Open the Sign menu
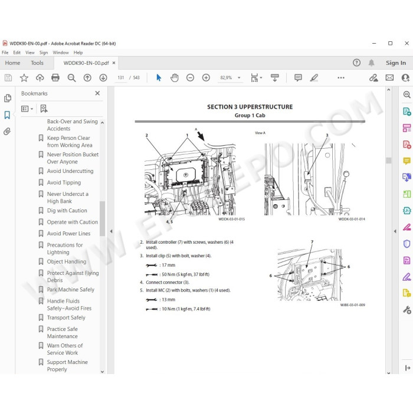 (44, 53)
